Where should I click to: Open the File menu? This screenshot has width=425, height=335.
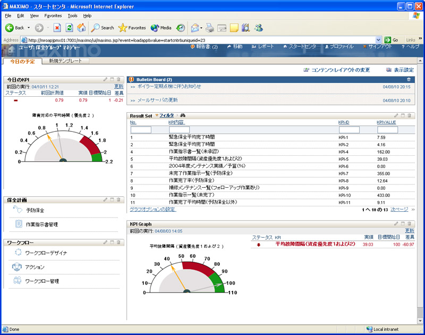(x=8, y=16)
